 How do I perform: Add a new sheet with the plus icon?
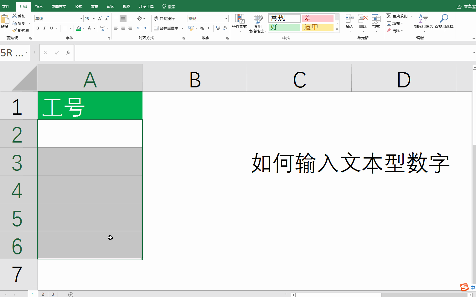[x=71, y=294]
